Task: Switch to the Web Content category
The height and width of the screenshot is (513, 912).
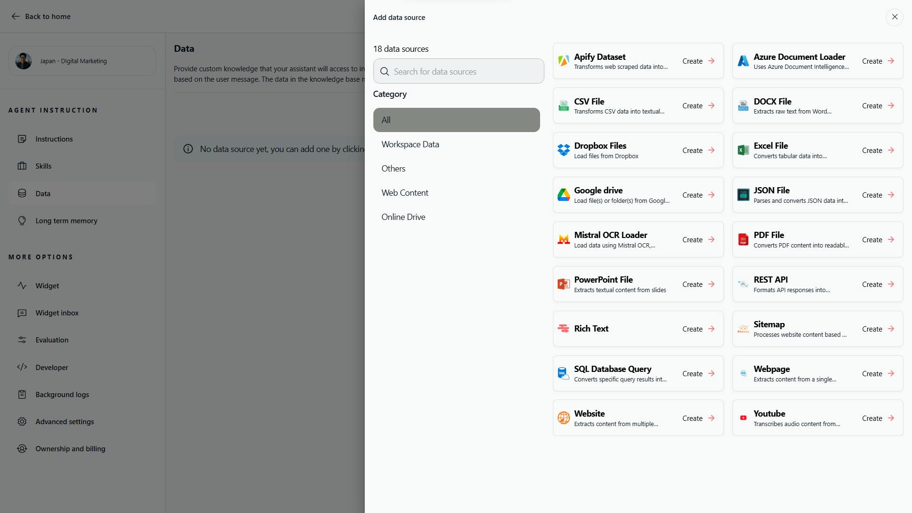Action: coord(405,192)
